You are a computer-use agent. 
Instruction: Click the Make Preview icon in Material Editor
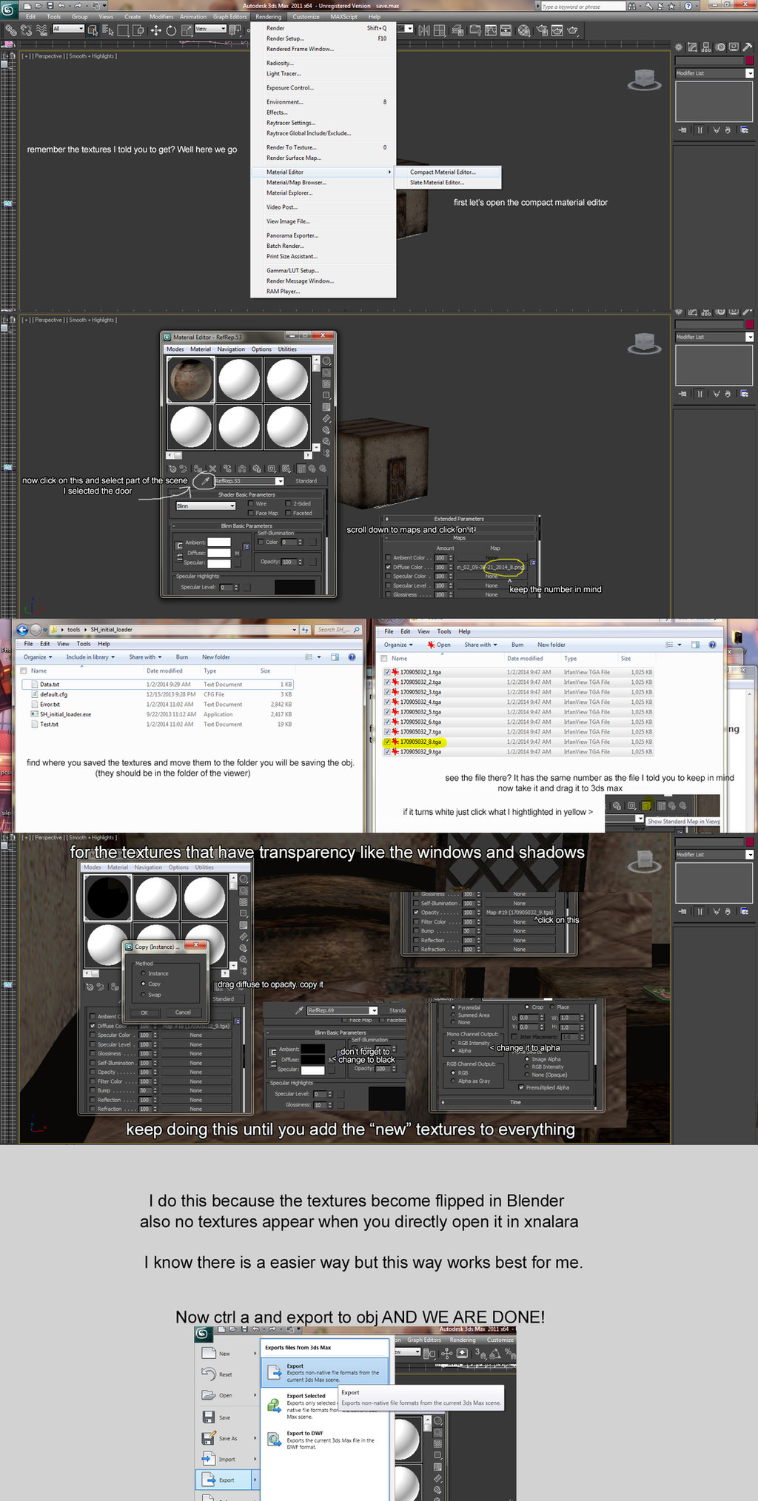[326, 418]
